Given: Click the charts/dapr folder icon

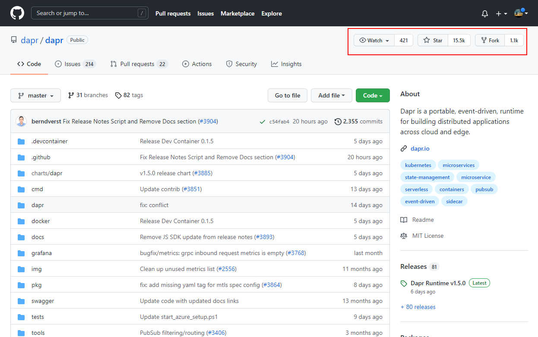Looking at the screenshot, I should (x=21, y=173).
